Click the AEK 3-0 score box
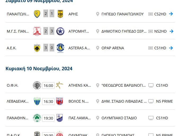180x136 pixels. click(49, 48)
